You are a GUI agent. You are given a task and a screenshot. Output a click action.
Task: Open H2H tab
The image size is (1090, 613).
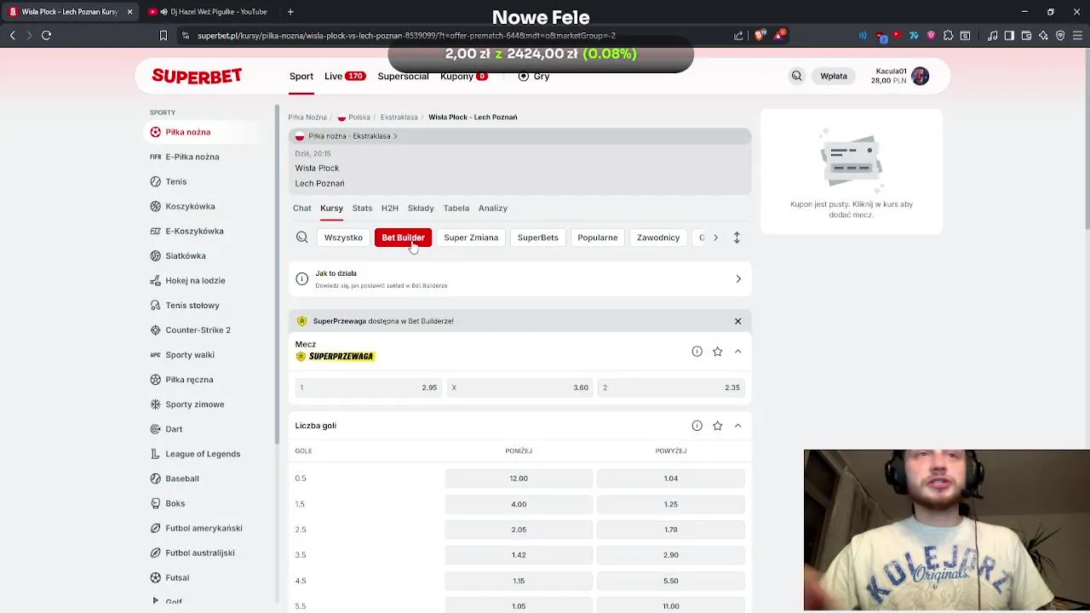pos(389,208)
